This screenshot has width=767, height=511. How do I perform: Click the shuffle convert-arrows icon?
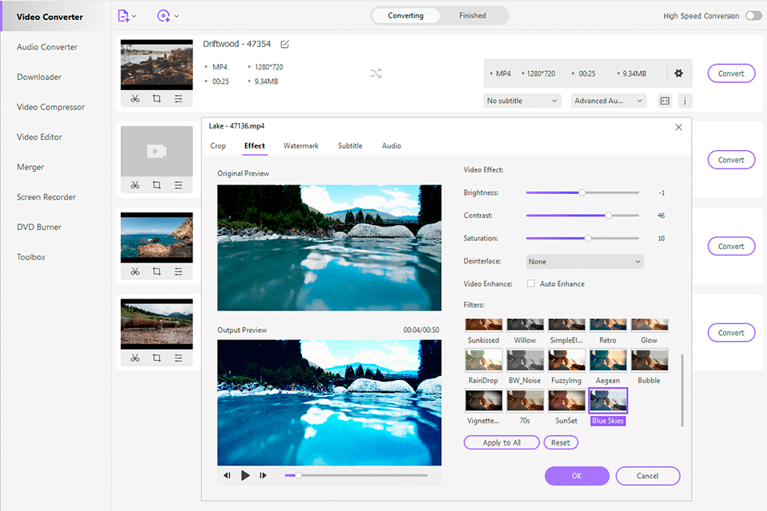point(376,73)
